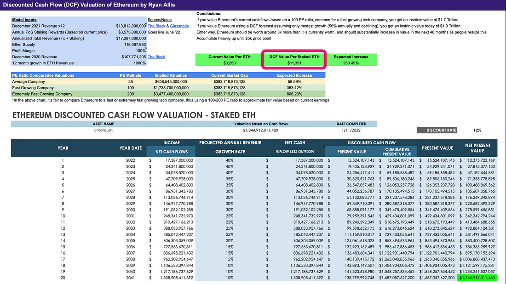This screenshot has height=284, width=506.
Task: Select the "PE Ratio Comparative Valuations" header
Action: click(43, 75)
